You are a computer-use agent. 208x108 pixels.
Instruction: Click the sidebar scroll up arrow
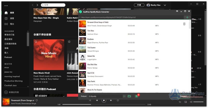[x=28, y=31]
